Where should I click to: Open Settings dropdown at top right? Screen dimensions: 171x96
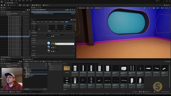tap(167, 5)
